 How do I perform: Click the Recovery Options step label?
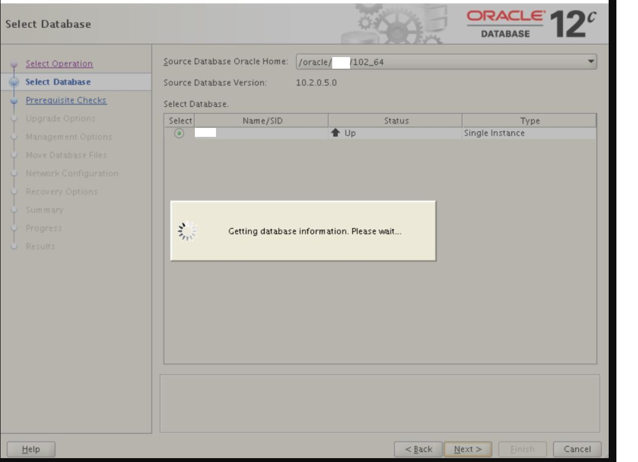point(61,192)
